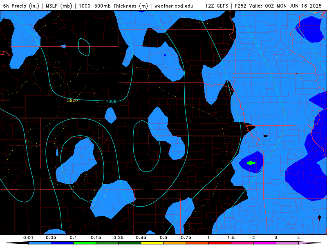Click the 'F252' forecast hour label
This screenshot has width=327, height=245.
tap(241, 6)
